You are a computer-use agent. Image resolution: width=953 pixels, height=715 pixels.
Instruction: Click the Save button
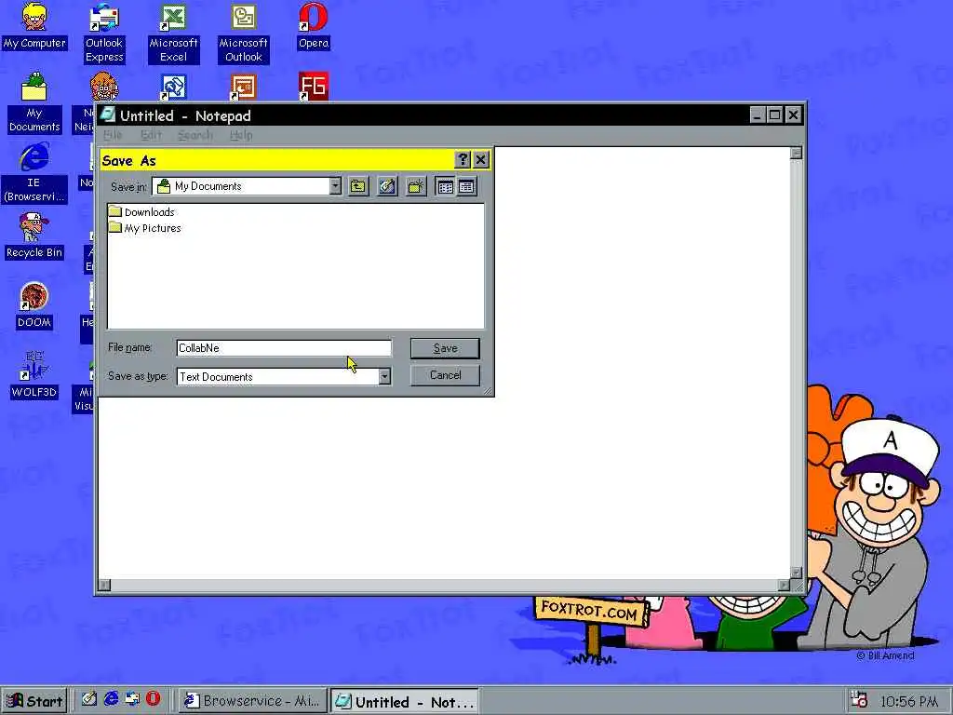[445, 348]
